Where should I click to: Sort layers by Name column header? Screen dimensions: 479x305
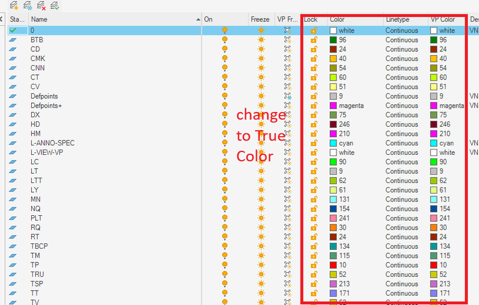pyautogui.click(x=39, y=19)
